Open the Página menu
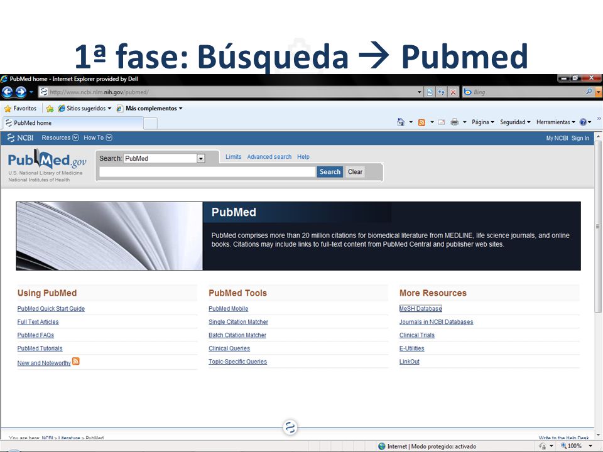Viewport: 603px width, 452px height. tap(482, 122)
